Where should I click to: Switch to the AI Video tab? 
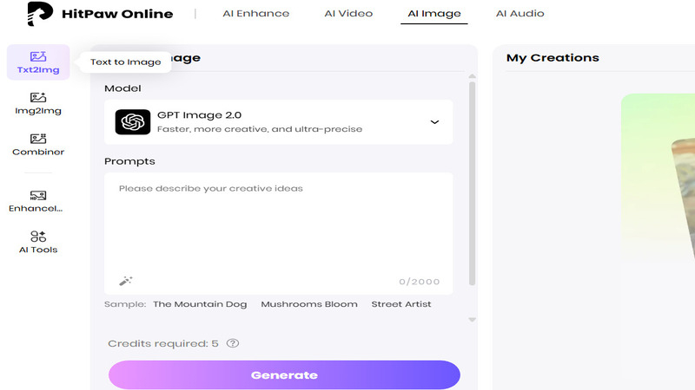pos(348,14)
